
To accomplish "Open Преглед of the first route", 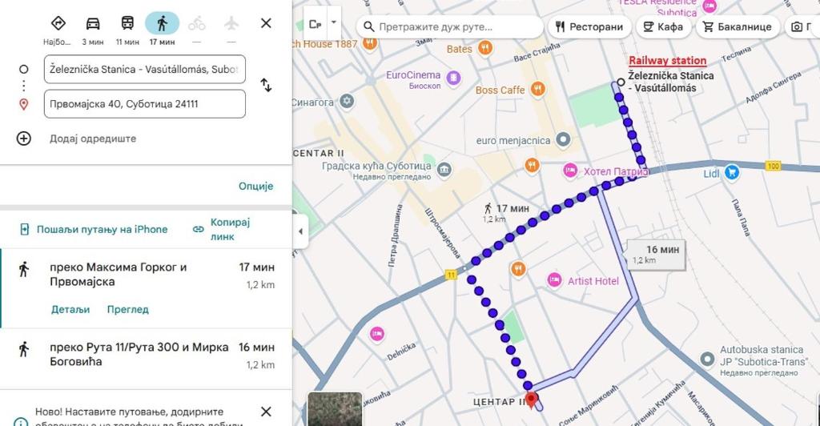I will click(x=127, y=309).
